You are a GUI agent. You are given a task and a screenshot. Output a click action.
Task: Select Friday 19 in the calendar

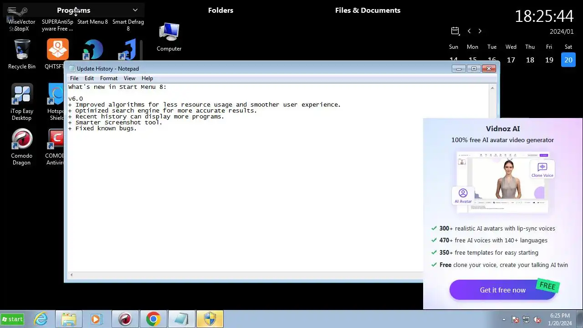tap(549, 60)
